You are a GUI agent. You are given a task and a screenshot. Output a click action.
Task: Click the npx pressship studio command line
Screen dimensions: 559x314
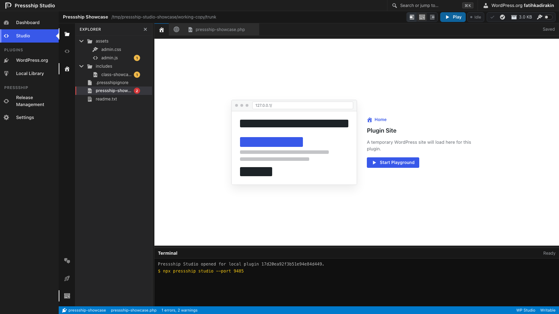click(201, 271)
